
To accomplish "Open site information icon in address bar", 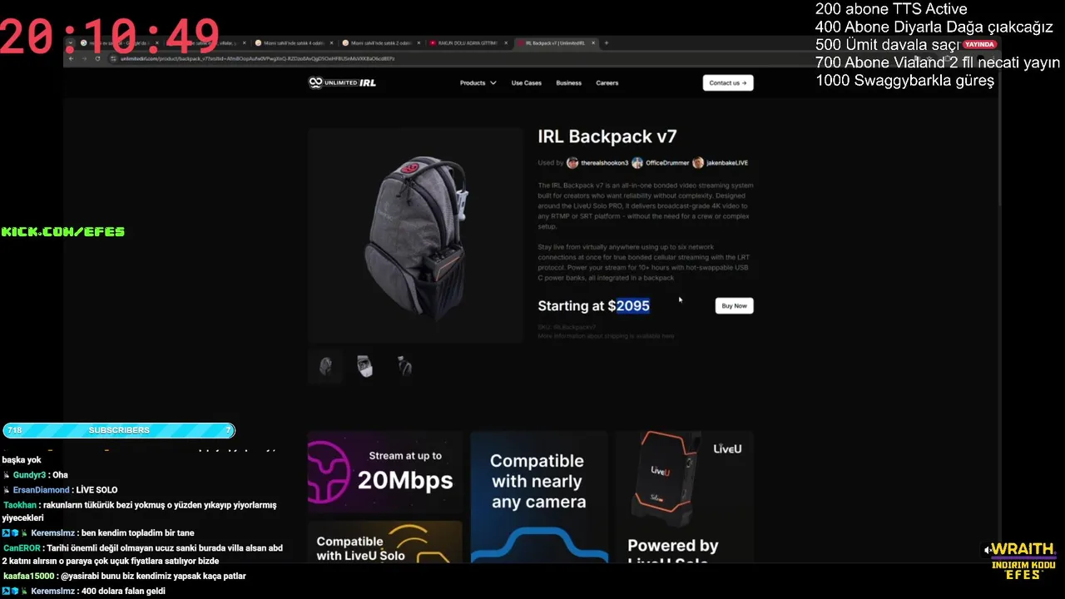I will pyautogui.click(x=114, y=58).
